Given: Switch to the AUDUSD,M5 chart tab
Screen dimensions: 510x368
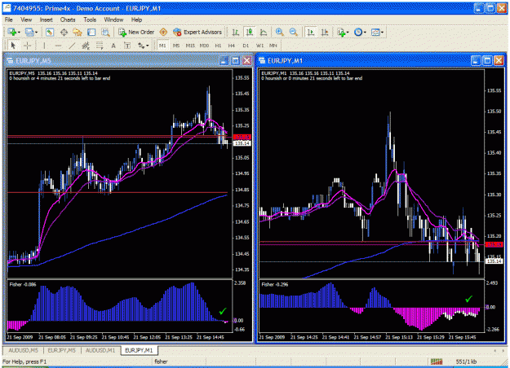Looking at the screenshot, I should tap(23, 350).
